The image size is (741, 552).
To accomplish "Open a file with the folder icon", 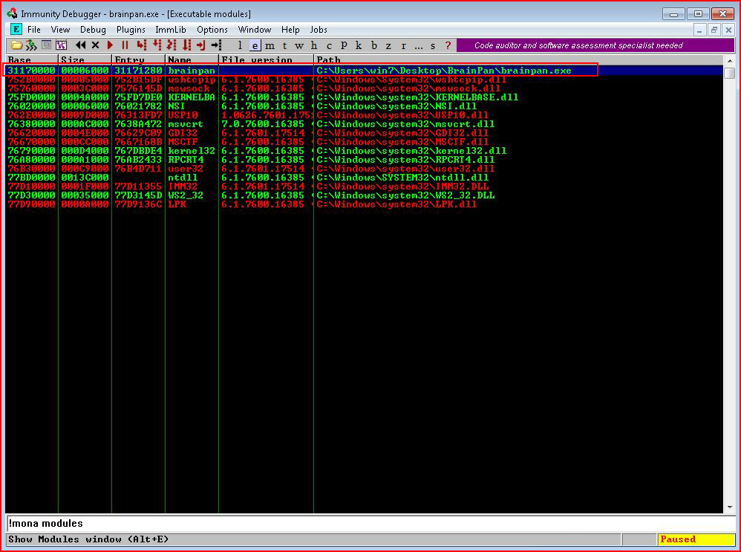I will click(16, 45).
